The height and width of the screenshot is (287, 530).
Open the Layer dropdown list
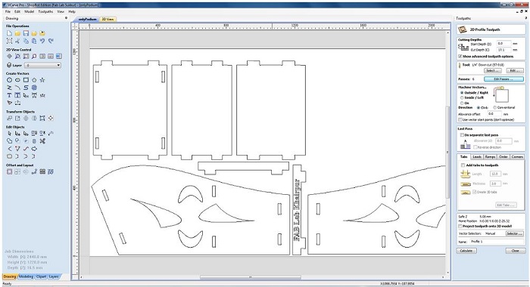click(x=43, y=66)
